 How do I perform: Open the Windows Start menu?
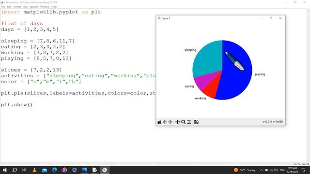coord(4,170)
